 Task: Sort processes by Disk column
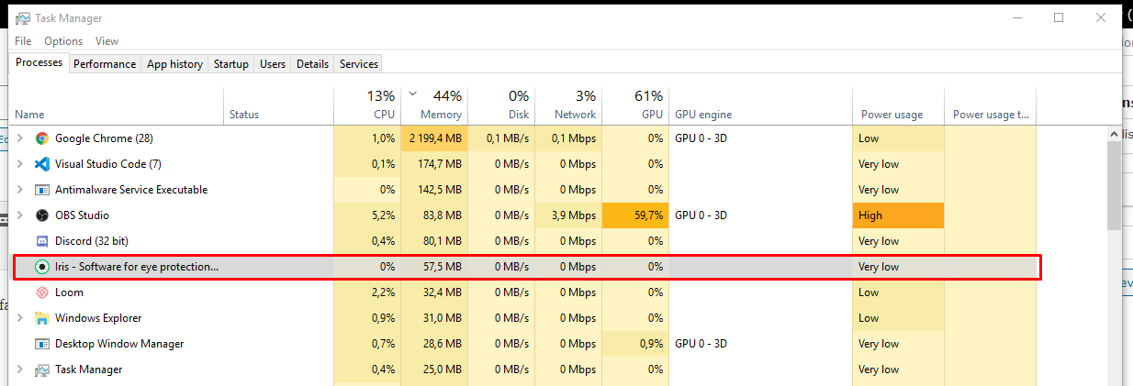tap(500, 105)
